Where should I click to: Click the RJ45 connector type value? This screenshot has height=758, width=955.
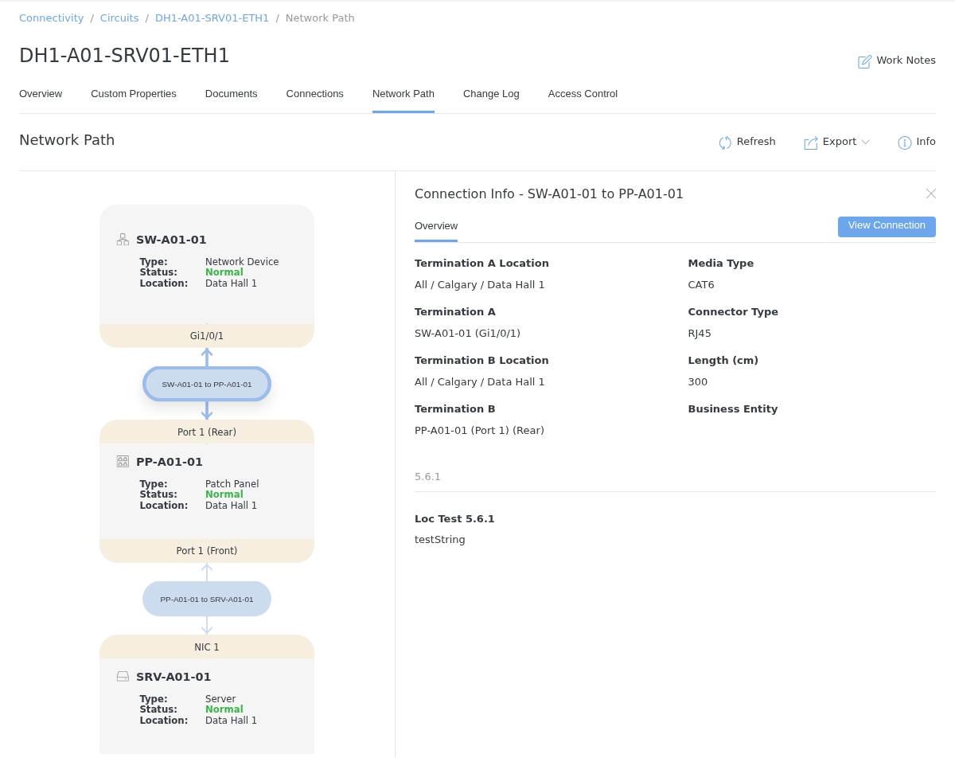coord(700,334)
